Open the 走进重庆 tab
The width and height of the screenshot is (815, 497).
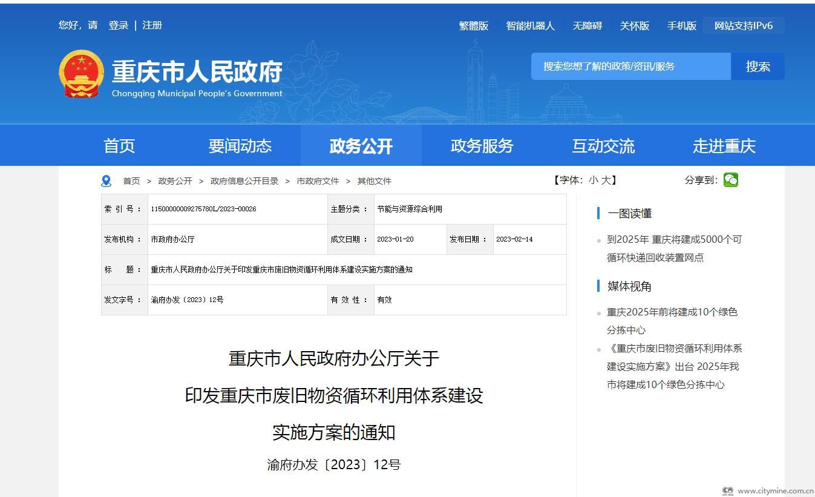click(724, 146)
